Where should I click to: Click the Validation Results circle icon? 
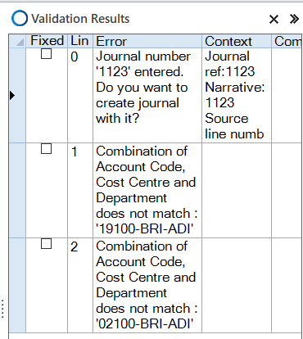tap(20, 18)
